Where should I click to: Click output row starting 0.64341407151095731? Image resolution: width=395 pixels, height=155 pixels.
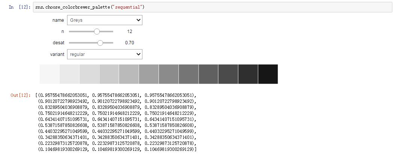click(x=117, y=119)
